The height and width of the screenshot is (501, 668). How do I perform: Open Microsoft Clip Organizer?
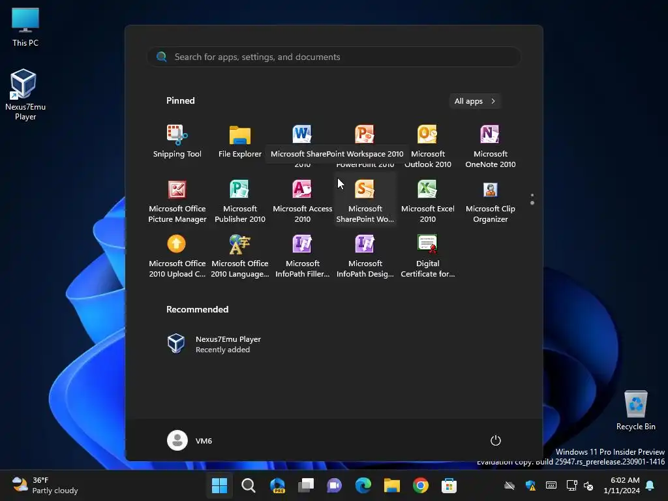tap(491, 200)
